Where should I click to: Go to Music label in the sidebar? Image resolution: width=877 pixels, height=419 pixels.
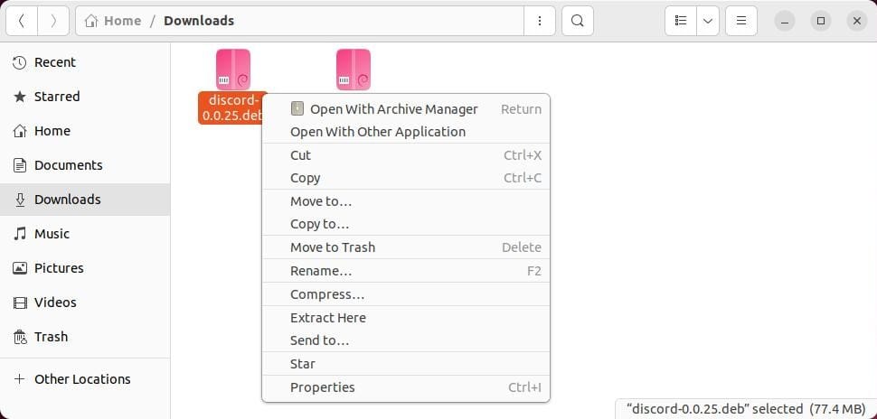point(52,234)
